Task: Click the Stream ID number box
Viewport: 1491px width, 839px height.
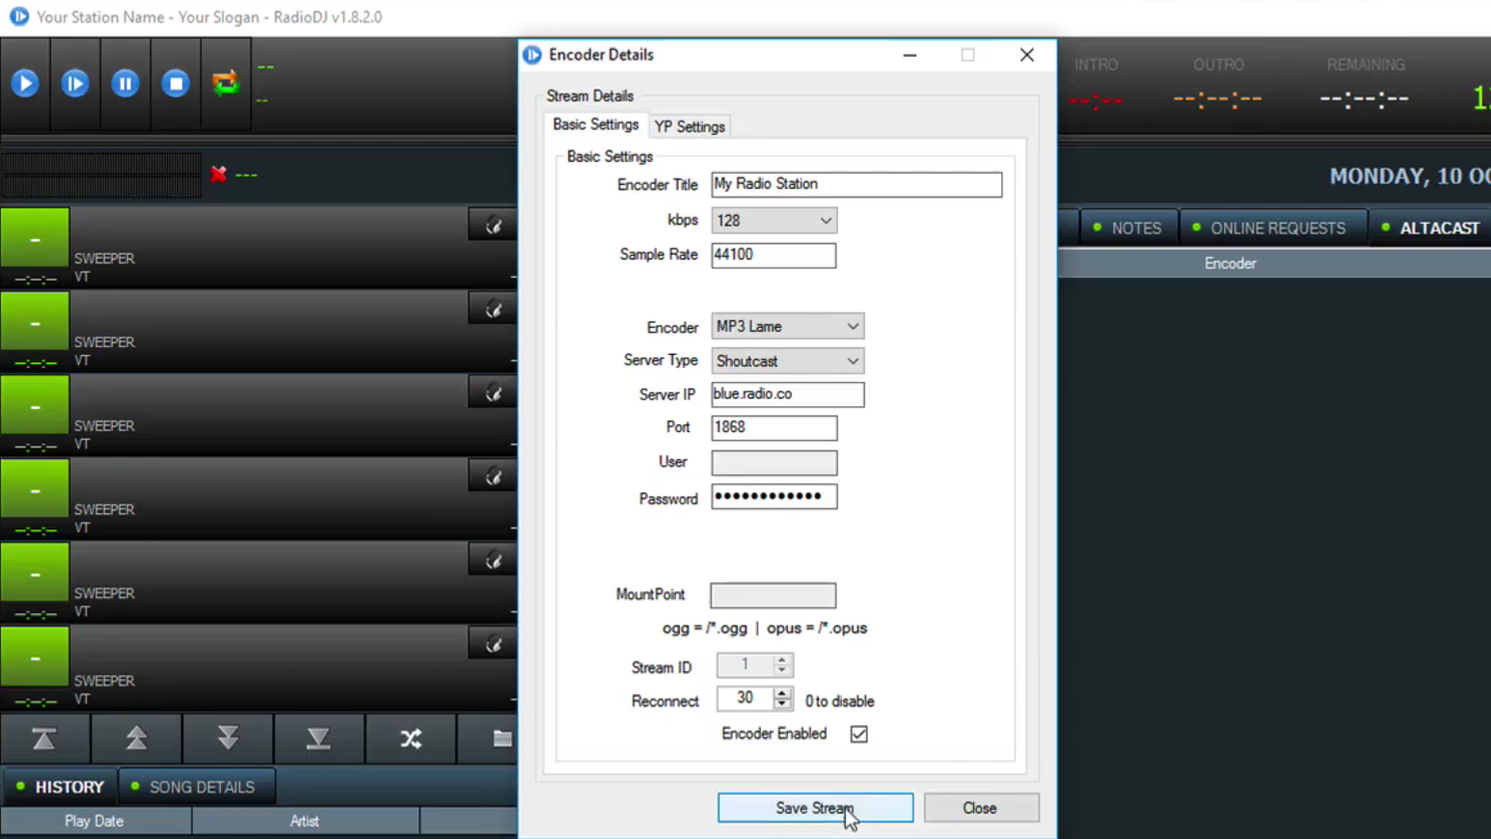Action: [x=745, y=665]
